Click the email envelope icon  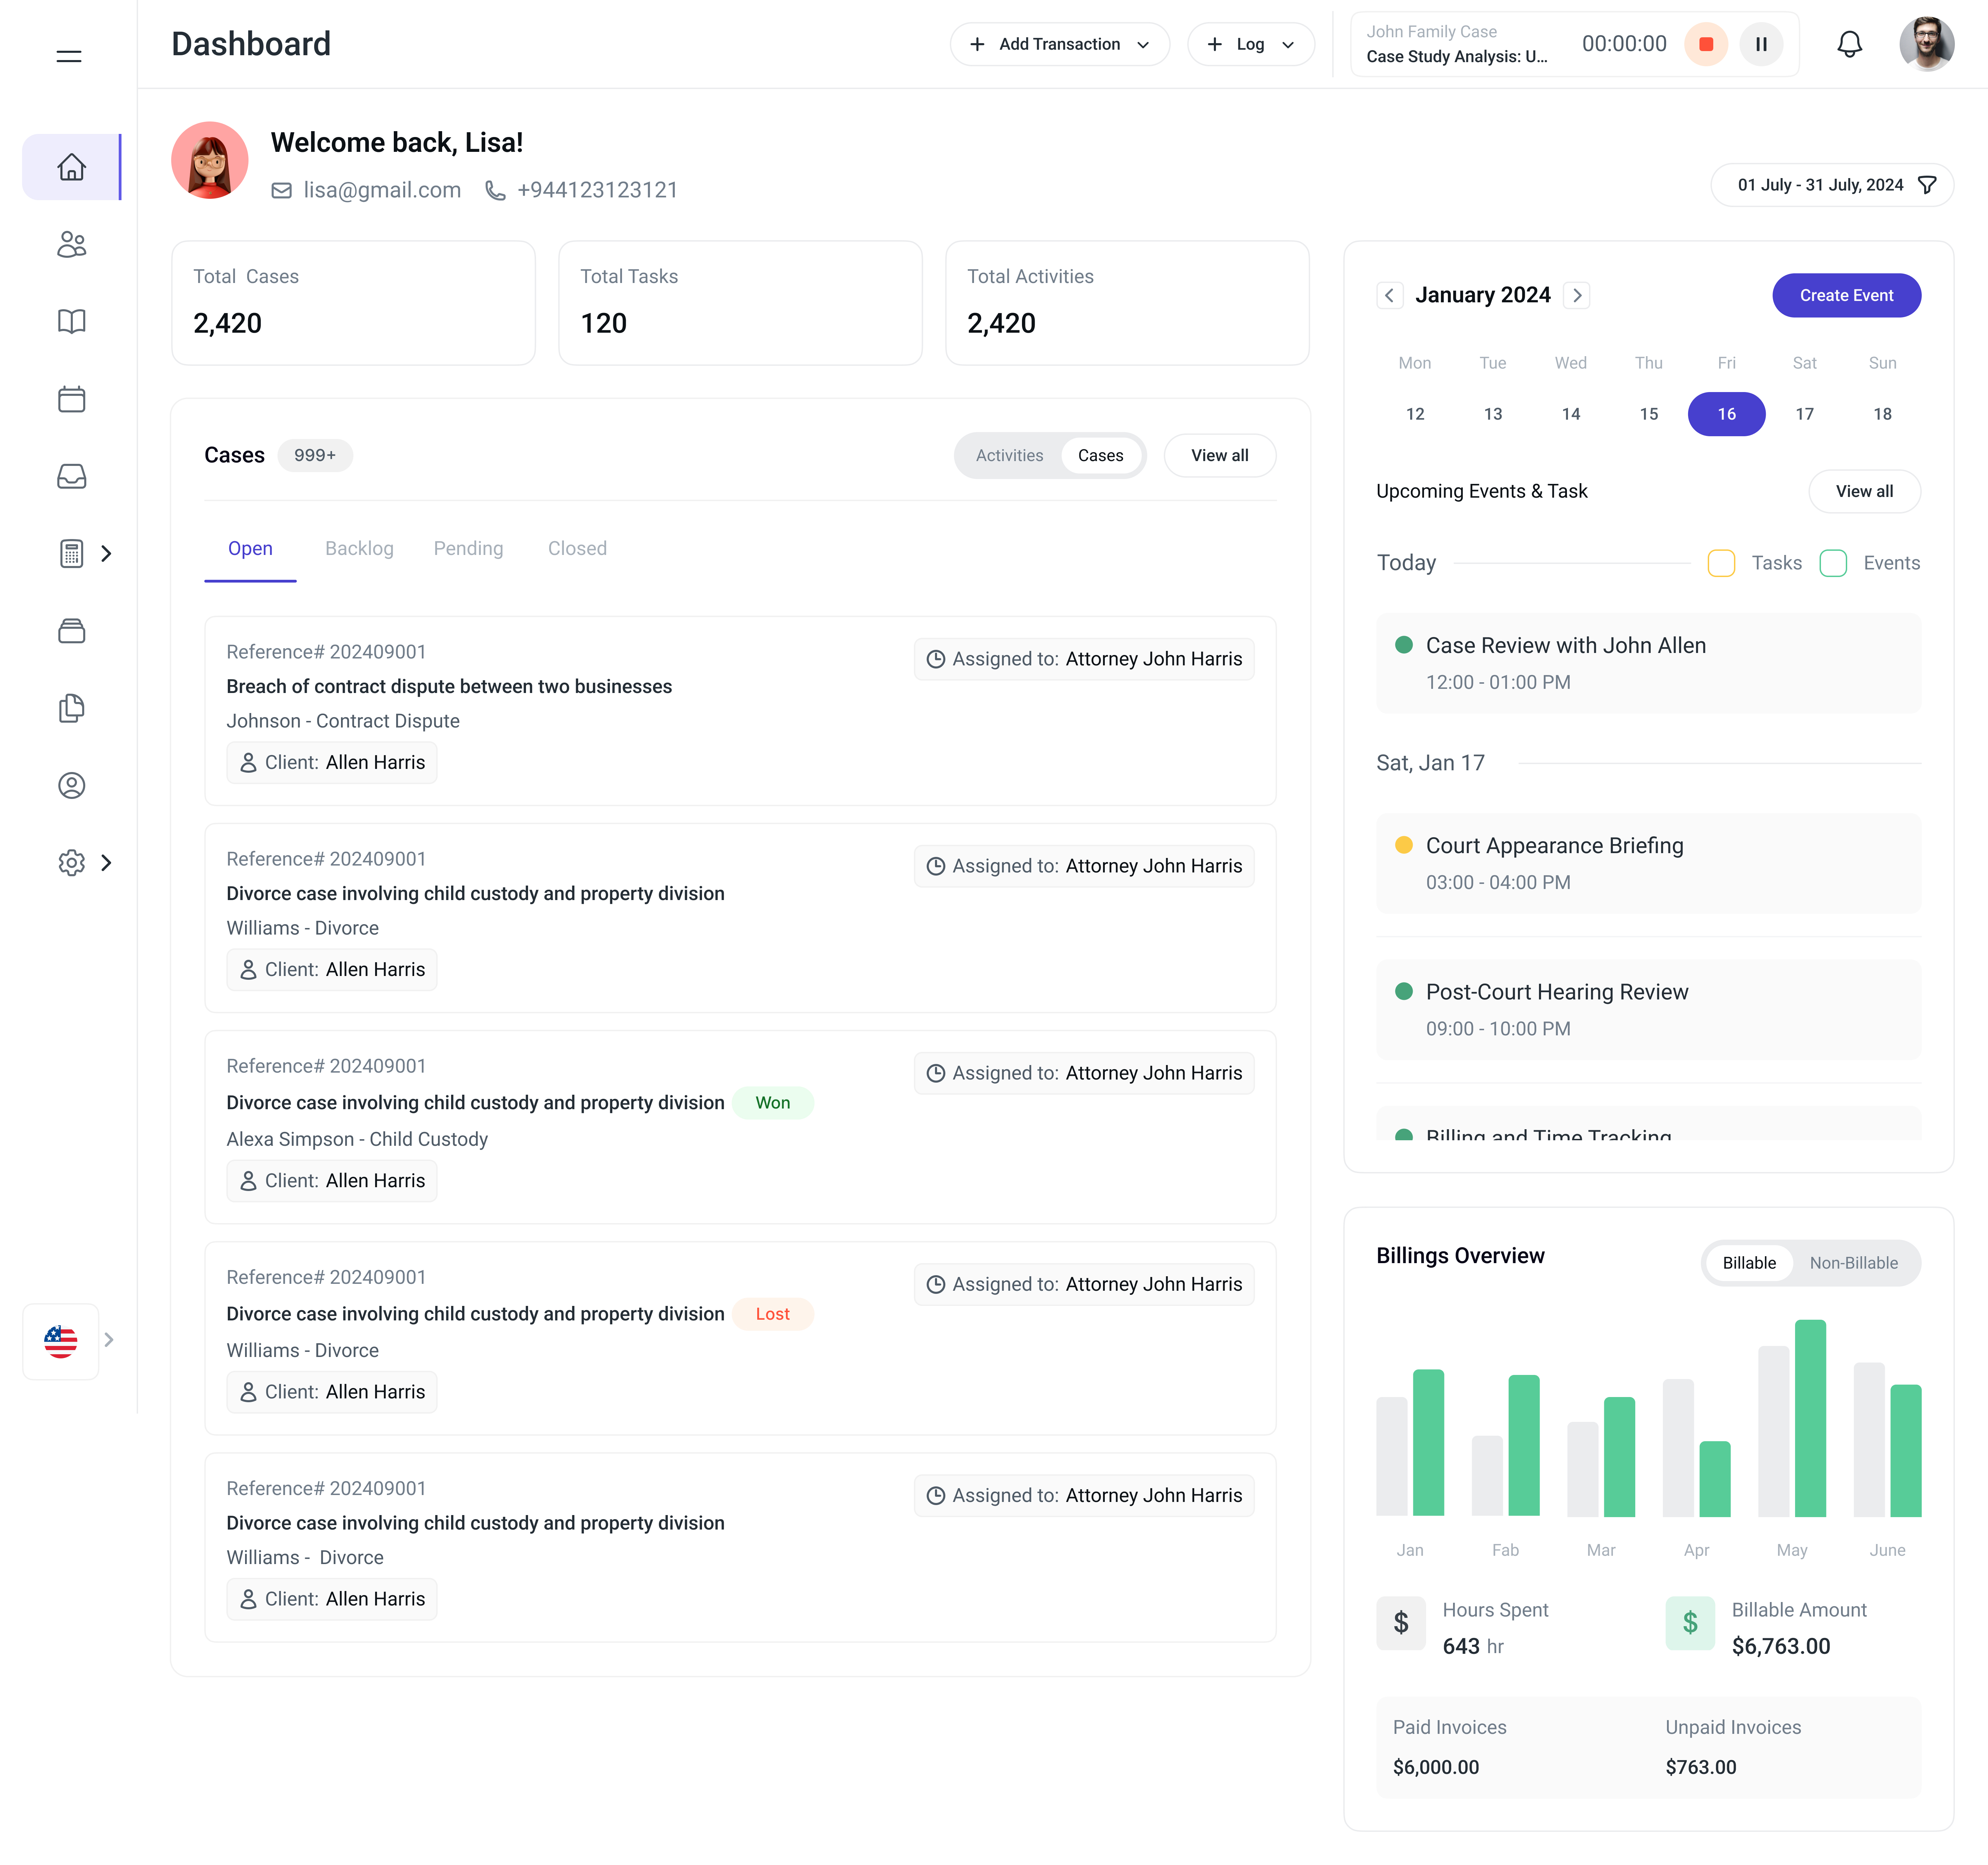(x=282, y=190)
